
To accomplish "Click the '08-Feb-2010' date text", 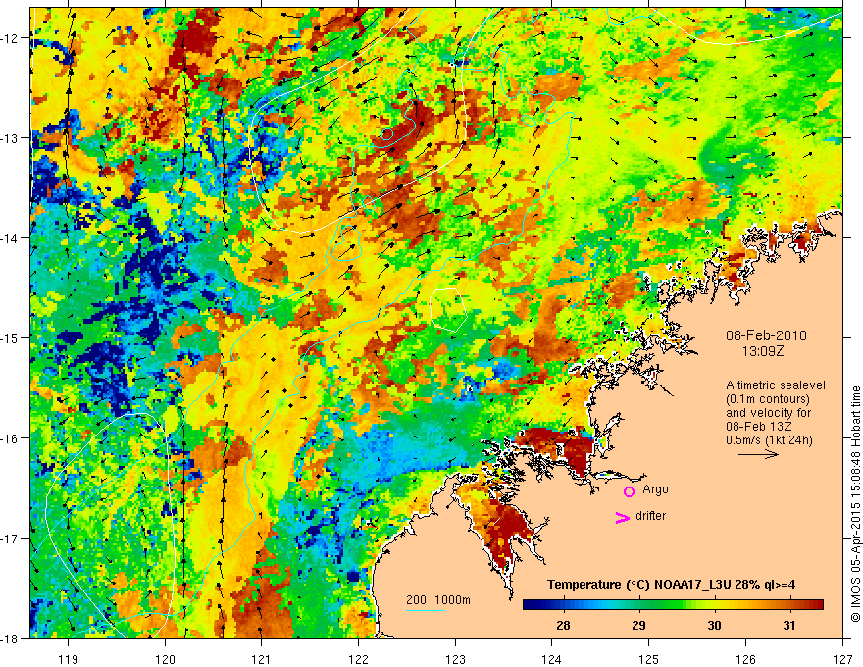I will coord(766,335).
